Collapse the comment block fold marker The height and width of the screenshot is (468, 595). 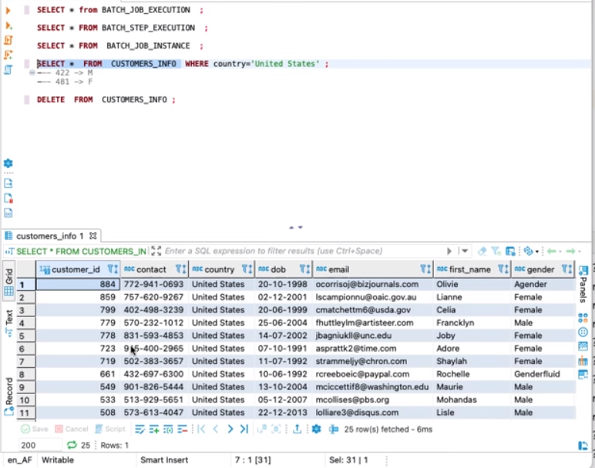tap(32, 72)
